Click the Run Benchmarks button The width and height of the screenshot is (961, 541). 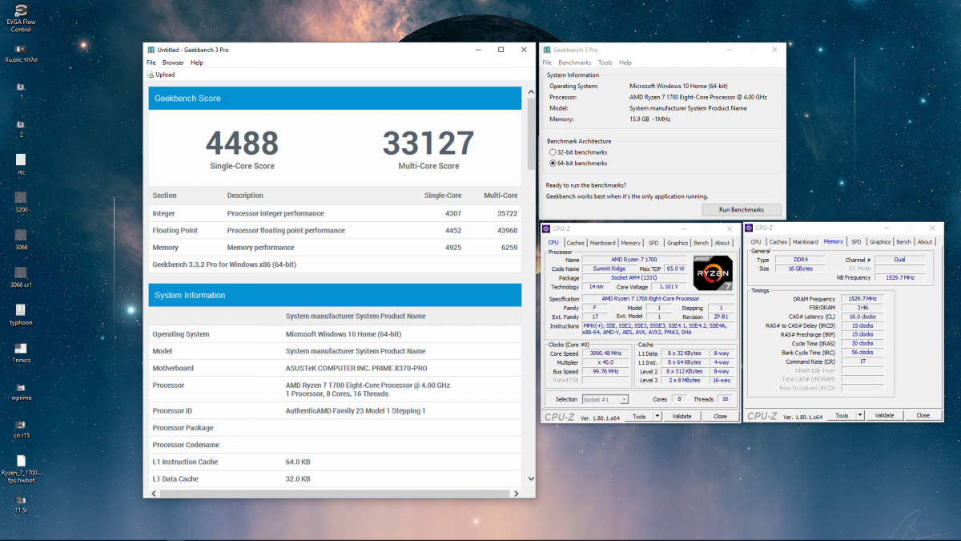click(x=742, y=210)
